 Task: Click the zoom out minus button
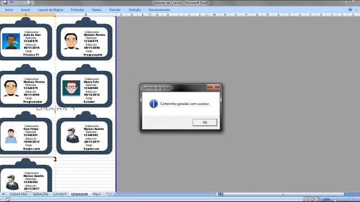tap(335, 200)
